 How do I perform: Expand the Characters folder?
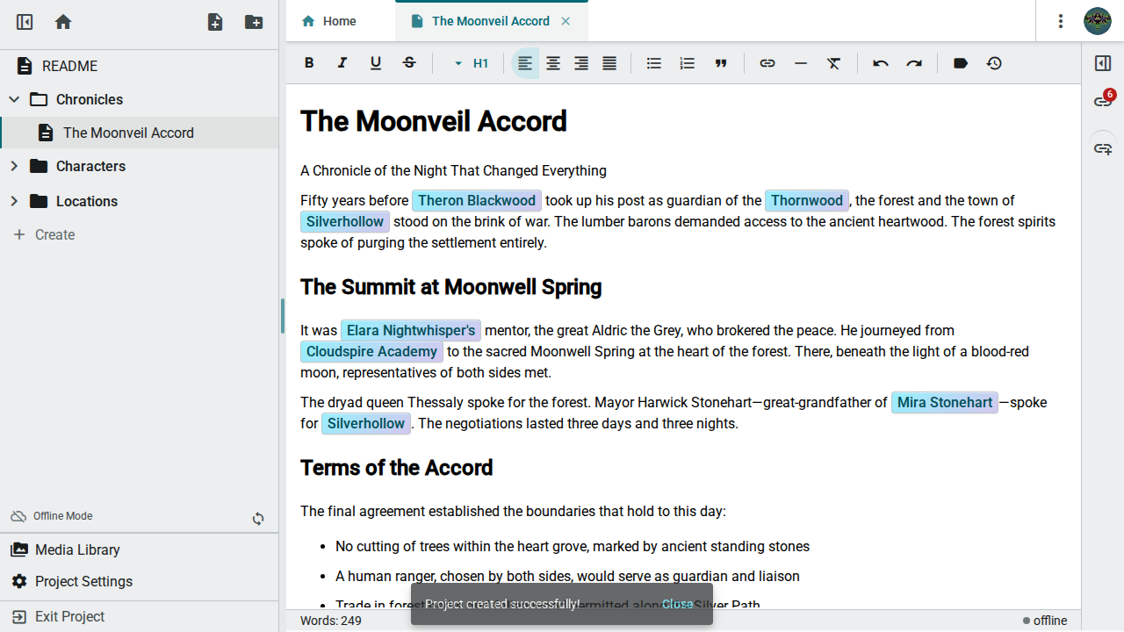point(14,166)
